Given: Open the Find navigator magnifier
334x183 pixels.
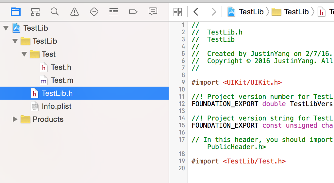Looking at the screenshot, I should [55, 12].
